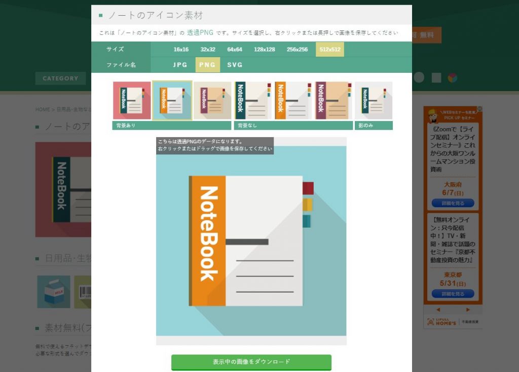Screen dimensions: 519x372
Task: Select the shadow-only notebook icon
Action: tap(374, 100)
